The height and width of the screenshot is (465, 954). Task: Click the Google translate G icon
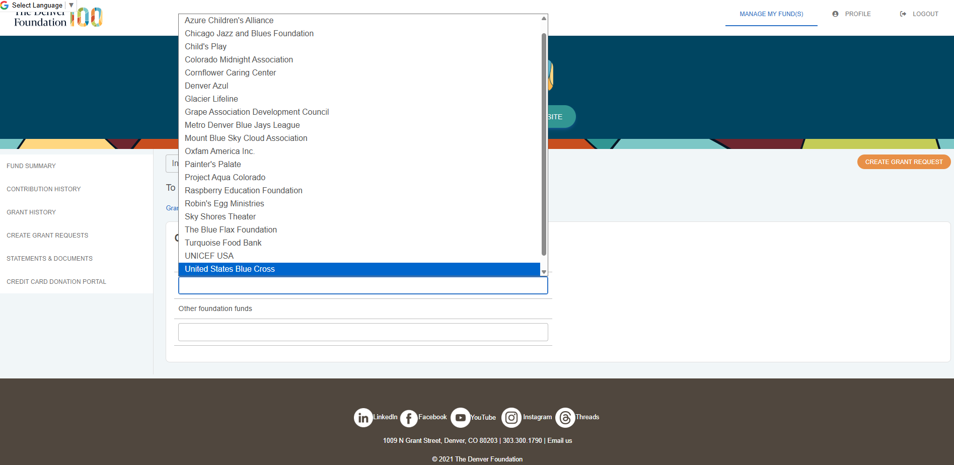[5, 5]
